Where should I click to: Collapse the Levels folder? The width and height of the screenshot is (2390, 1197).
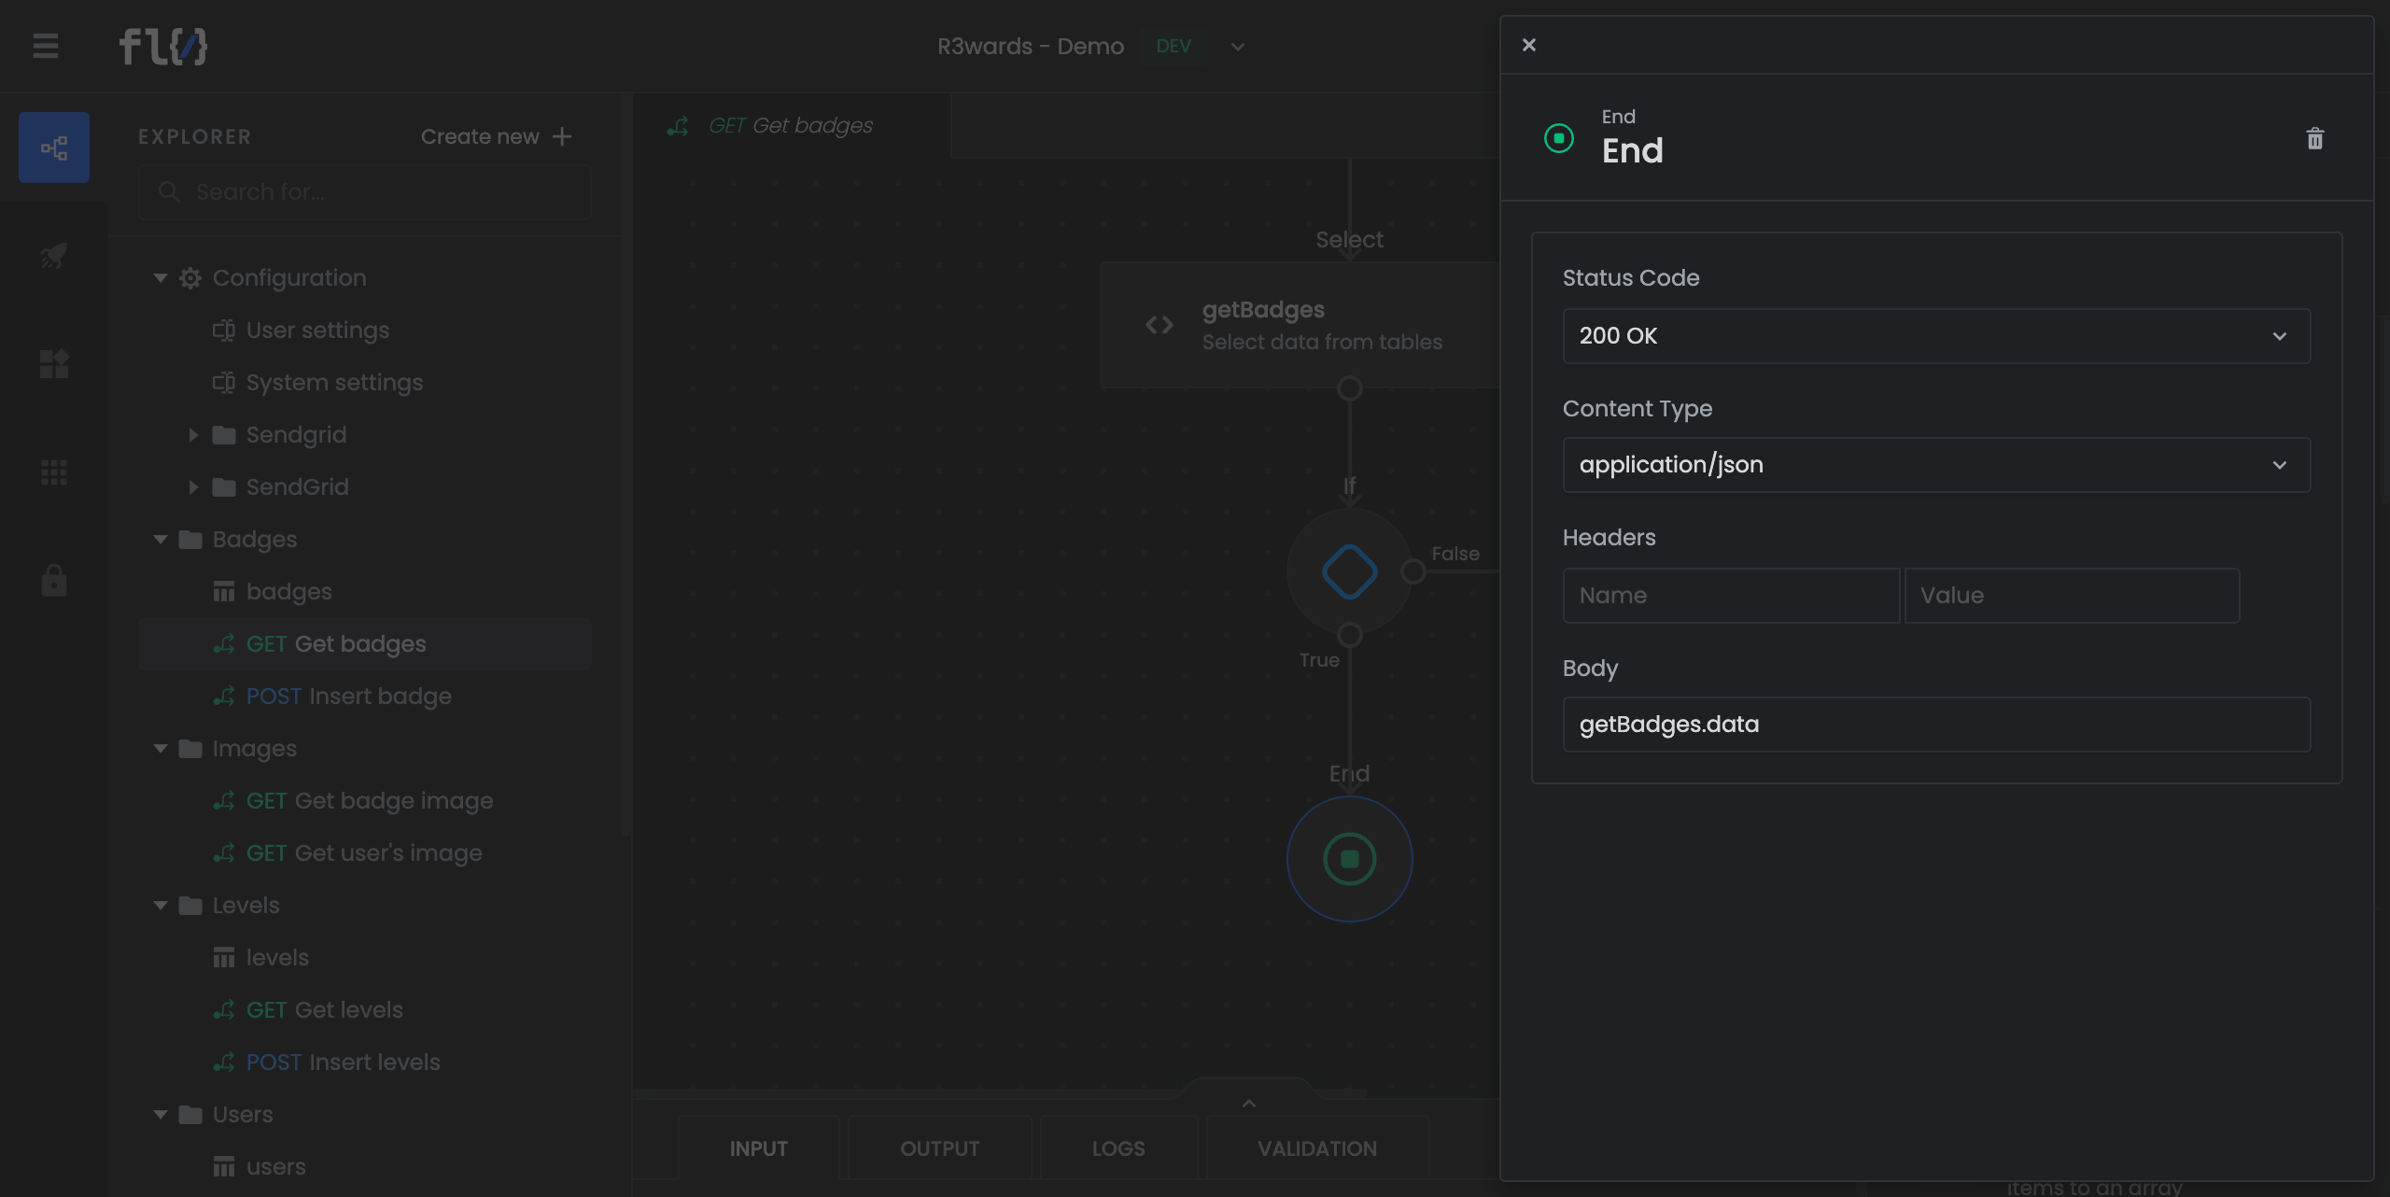point(161,906)
